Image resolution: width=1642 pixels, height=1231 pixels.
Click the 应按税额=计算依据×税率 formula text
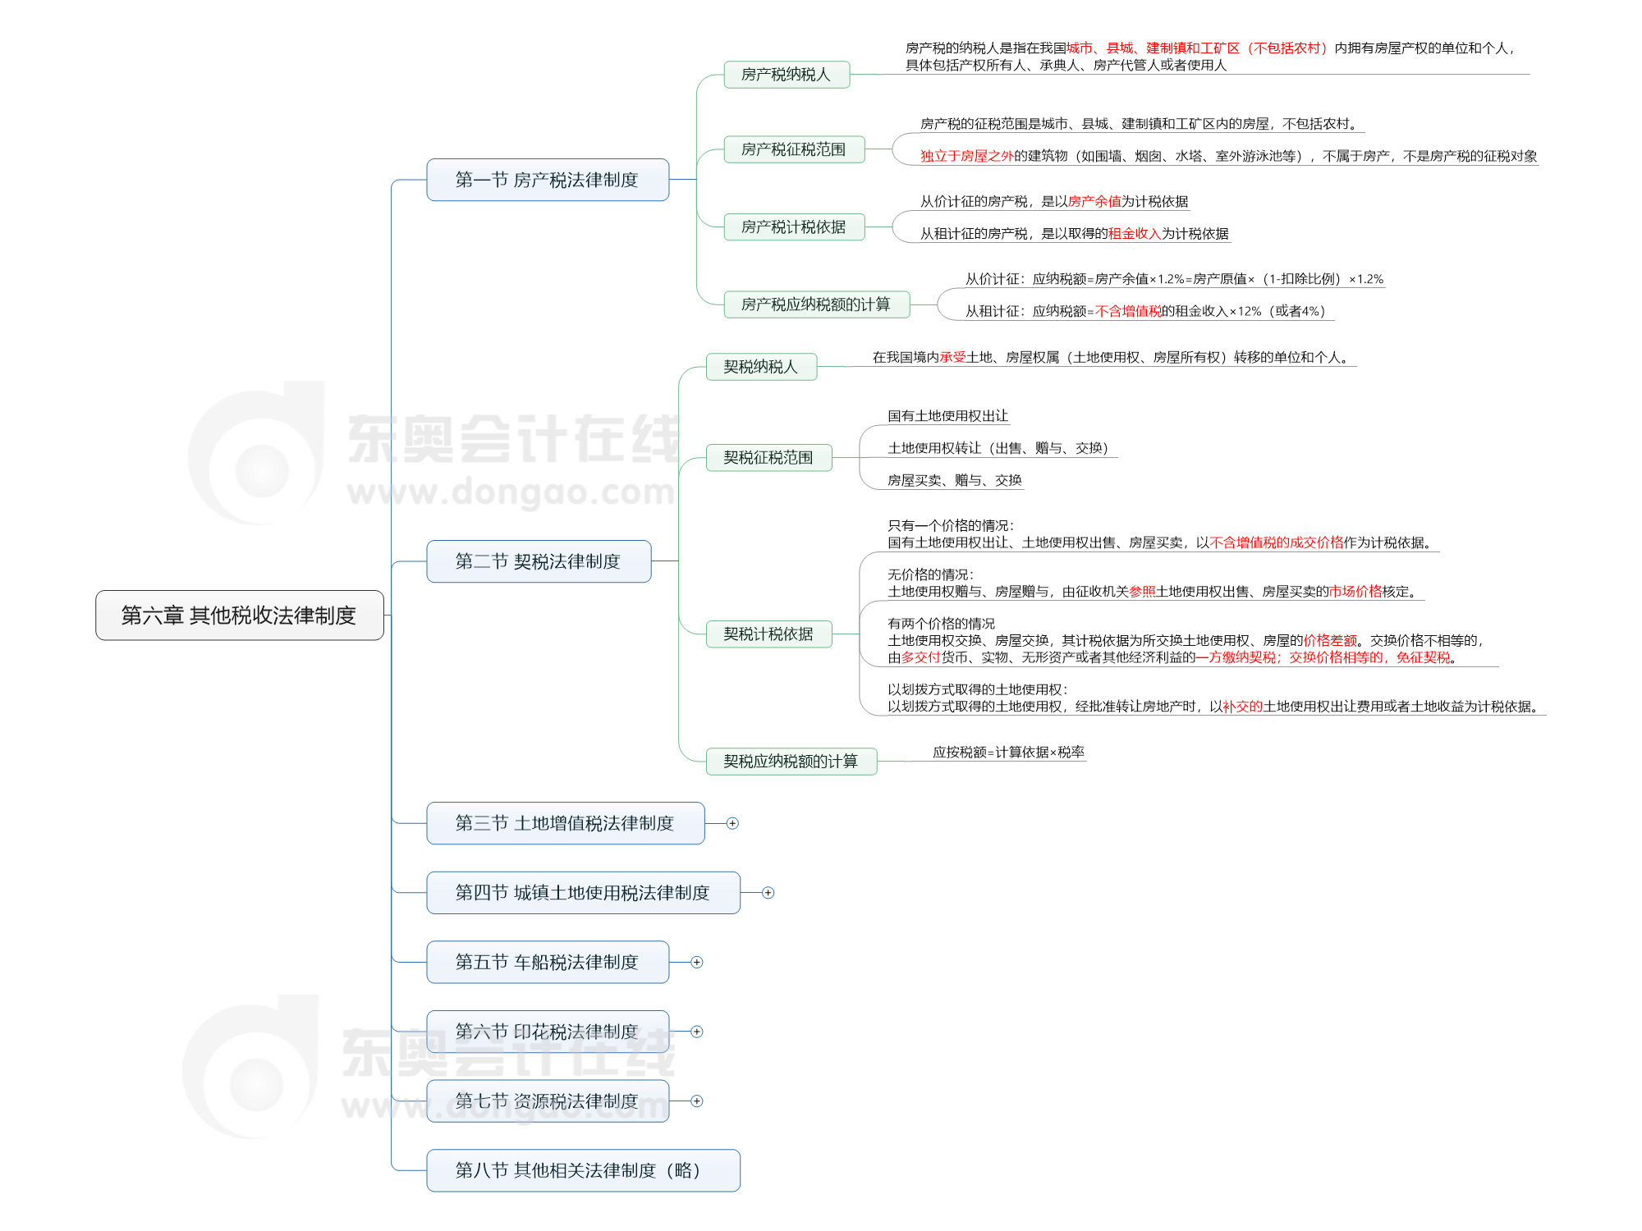click(x=1007, y=753)
